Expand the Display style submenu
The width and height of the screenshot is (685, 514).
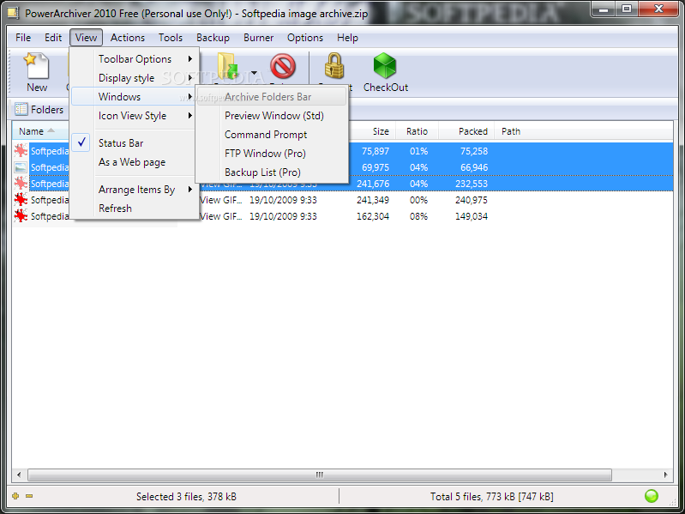tap(135, 78)
